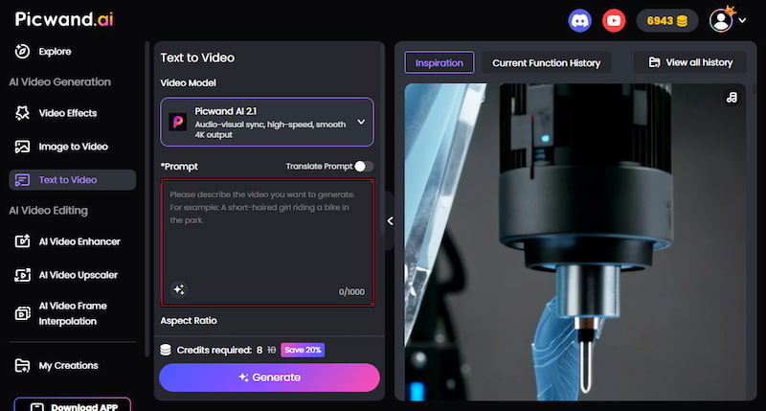Open the user avatar account menu

726,20
